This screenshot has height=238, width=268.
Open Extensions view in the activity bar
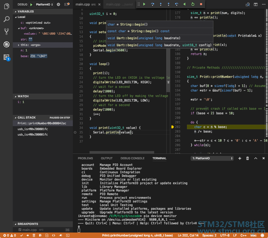click(x=6, y=57)
